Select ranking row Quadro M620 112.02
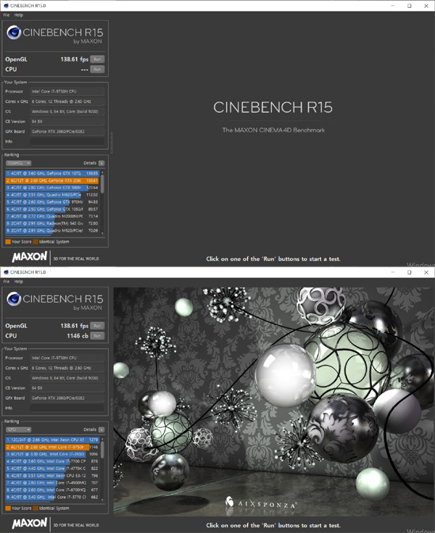The image size is (435, 533). point(52,195)
